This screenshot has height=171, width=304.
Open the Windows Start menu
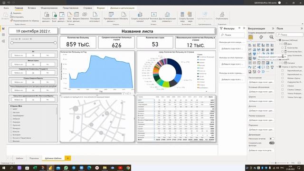click(x=4, y=168)
